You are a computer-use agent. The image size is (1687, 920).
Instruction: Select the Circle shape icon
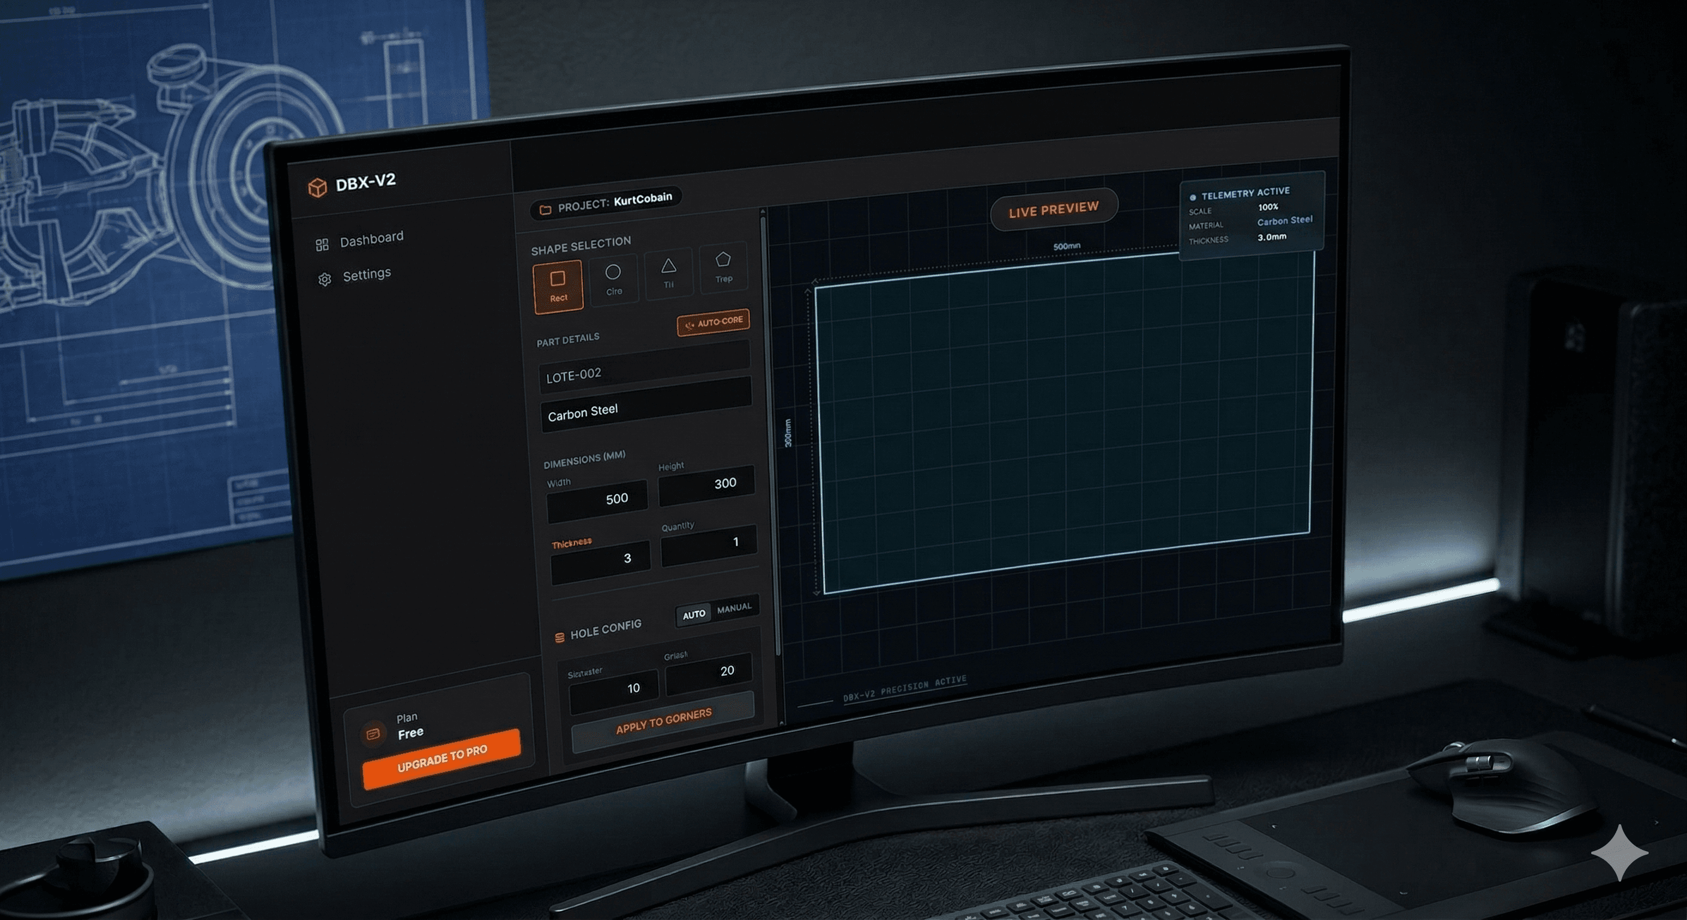(613, 273)
